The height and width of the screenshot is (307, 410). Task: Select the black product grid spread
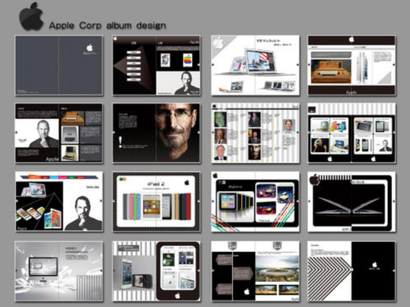pos(352,133)
